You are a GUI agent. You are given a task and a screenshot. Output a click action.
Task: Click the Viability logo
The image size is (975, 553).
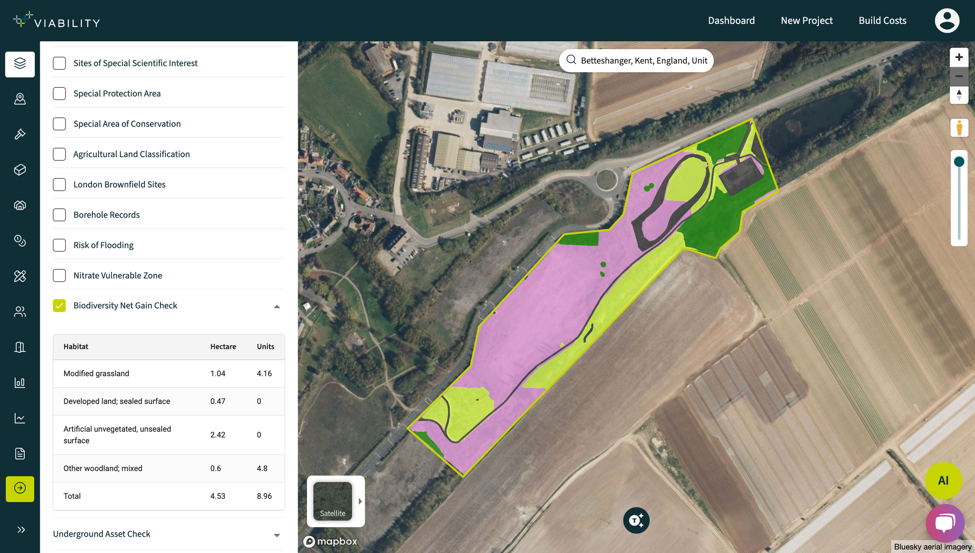point(57,20)
